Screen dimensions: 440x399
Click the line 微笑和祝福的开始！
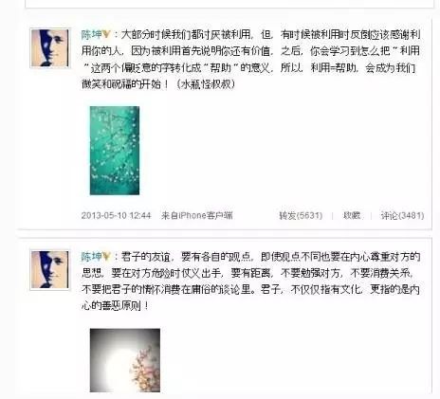tap(125, 84)
